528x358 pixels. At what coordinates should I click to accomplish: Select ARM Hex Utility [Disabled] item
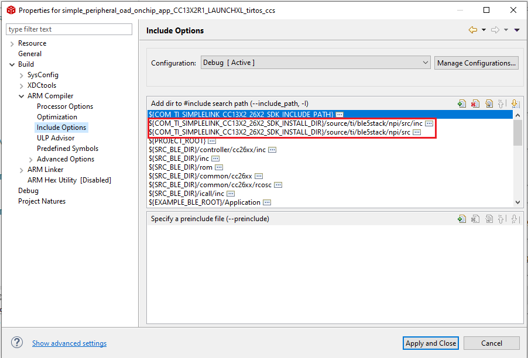click(x=70, y=180)
